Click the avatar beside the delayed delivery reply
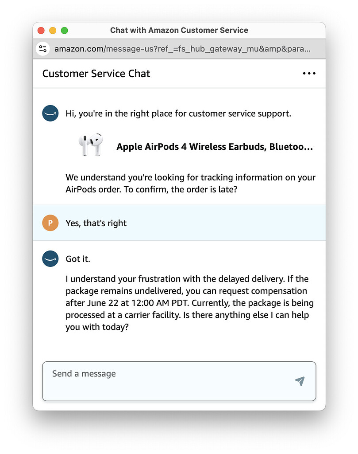Viewport: 358px width, 454px height. 50,259
